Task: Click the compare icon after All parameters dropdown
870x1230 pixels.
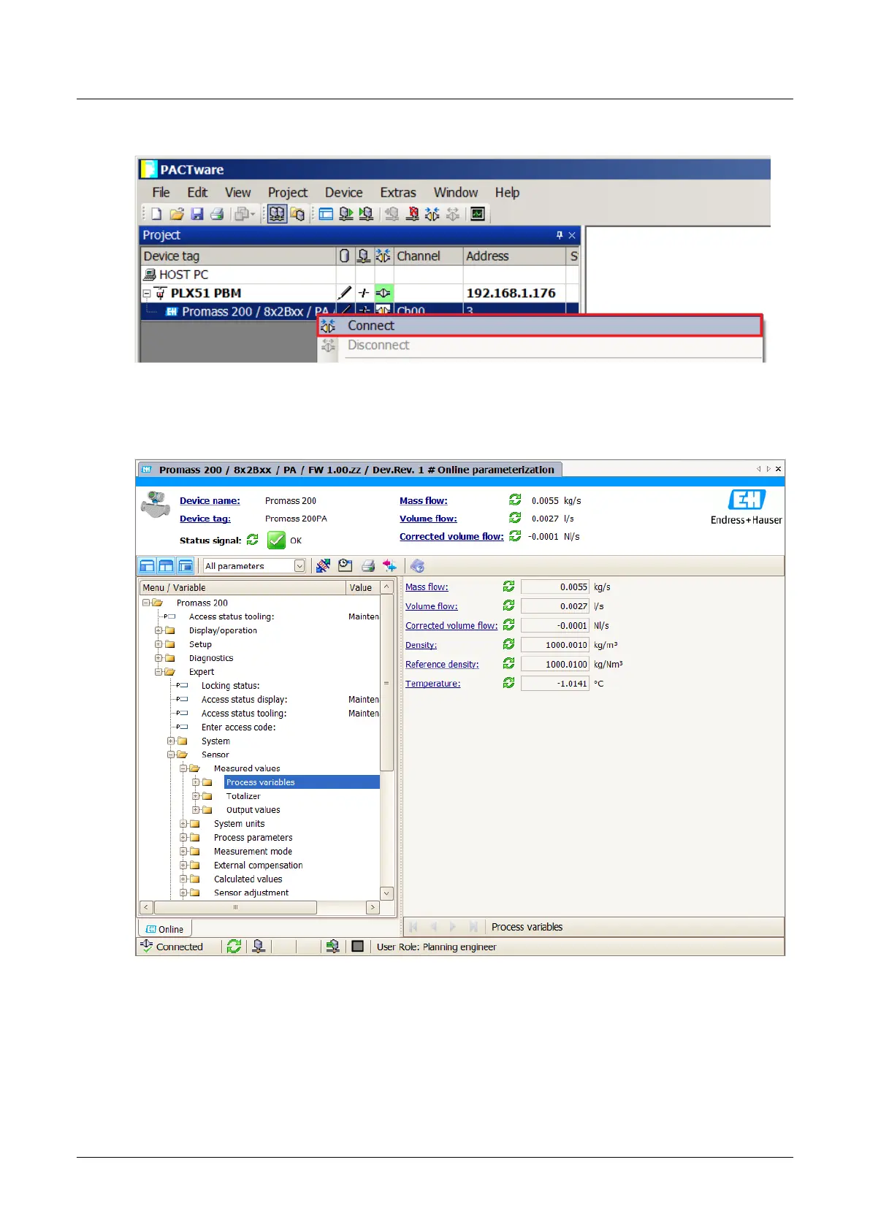Action: click(x=323, y=566)
